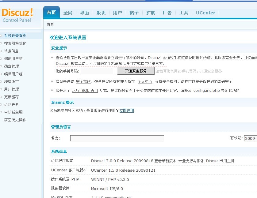Open 论坛任务 from the sidebar
The width and height of the screenshot is (257, 198).
(11, 104)
